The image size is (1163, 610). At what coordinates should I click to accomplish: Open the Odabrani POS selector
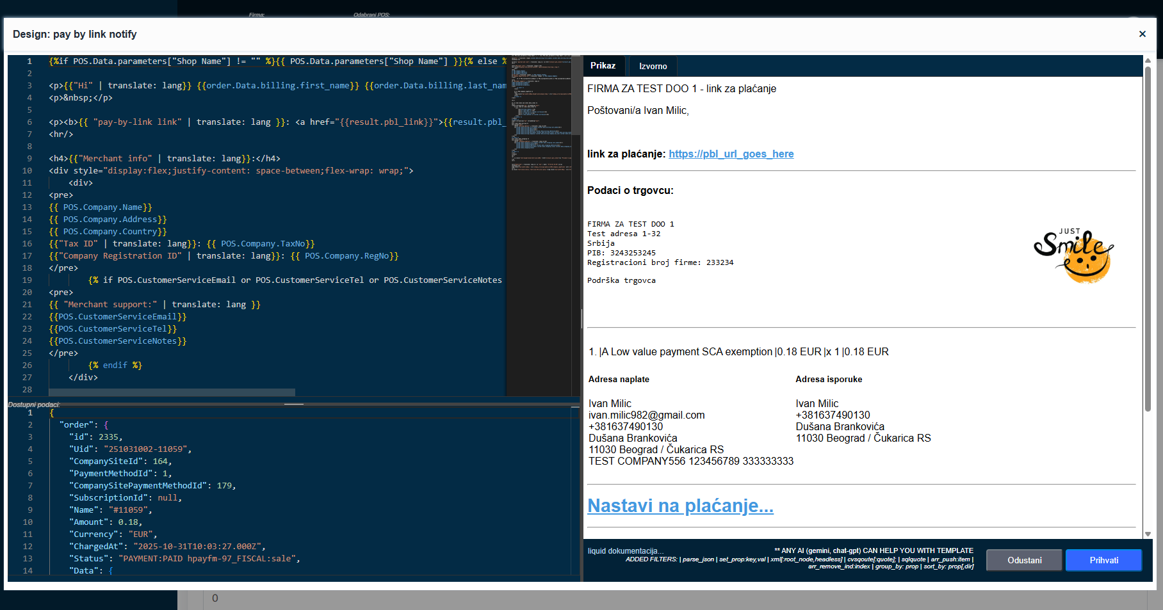coord(371,13)
